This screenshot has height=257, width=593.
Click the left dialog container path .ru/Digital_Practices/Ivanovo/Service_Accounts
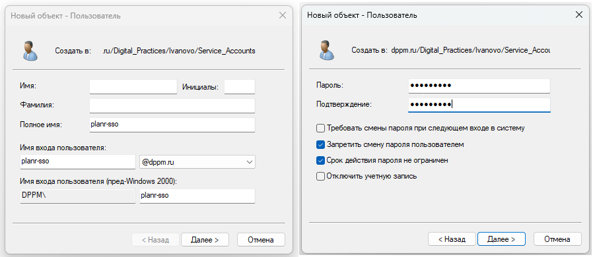(179, 51)
